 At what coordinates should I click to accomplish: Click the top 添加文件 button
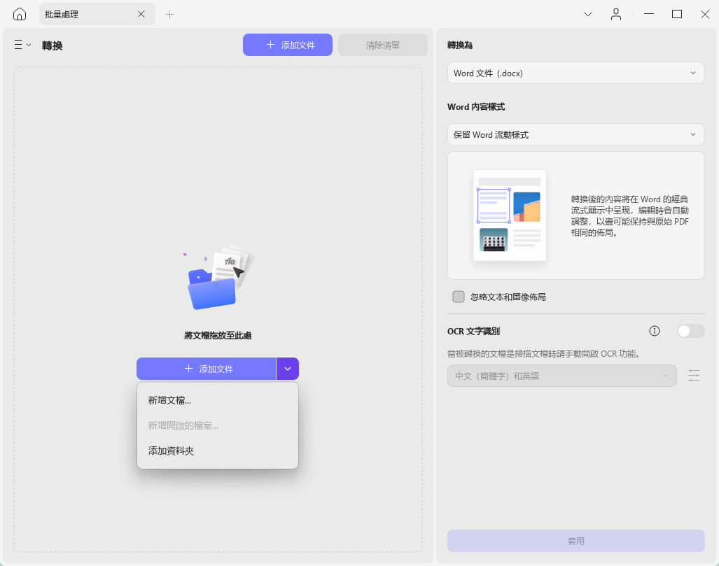[x=288, y=45]
